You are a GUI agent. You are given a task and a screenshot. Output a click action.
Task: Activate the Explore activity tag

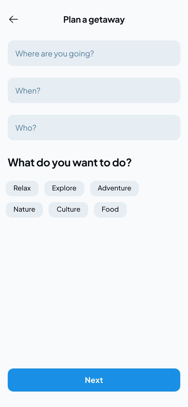click(64, 188)
